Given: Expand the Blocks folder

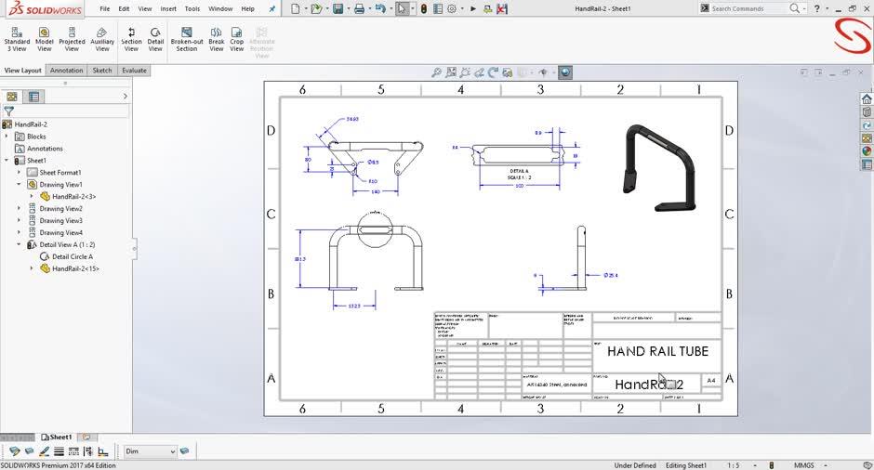Looking at the screenshot, I should pos(7,137).
